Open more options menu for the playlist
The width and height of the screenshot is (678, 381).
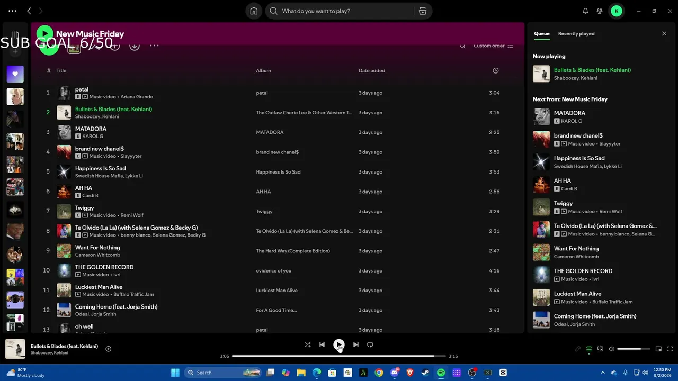[x=154, y=46]
